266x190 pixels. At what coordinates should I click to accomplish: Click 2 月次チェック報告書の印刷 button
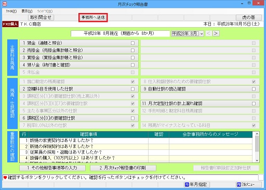[123, 168]
